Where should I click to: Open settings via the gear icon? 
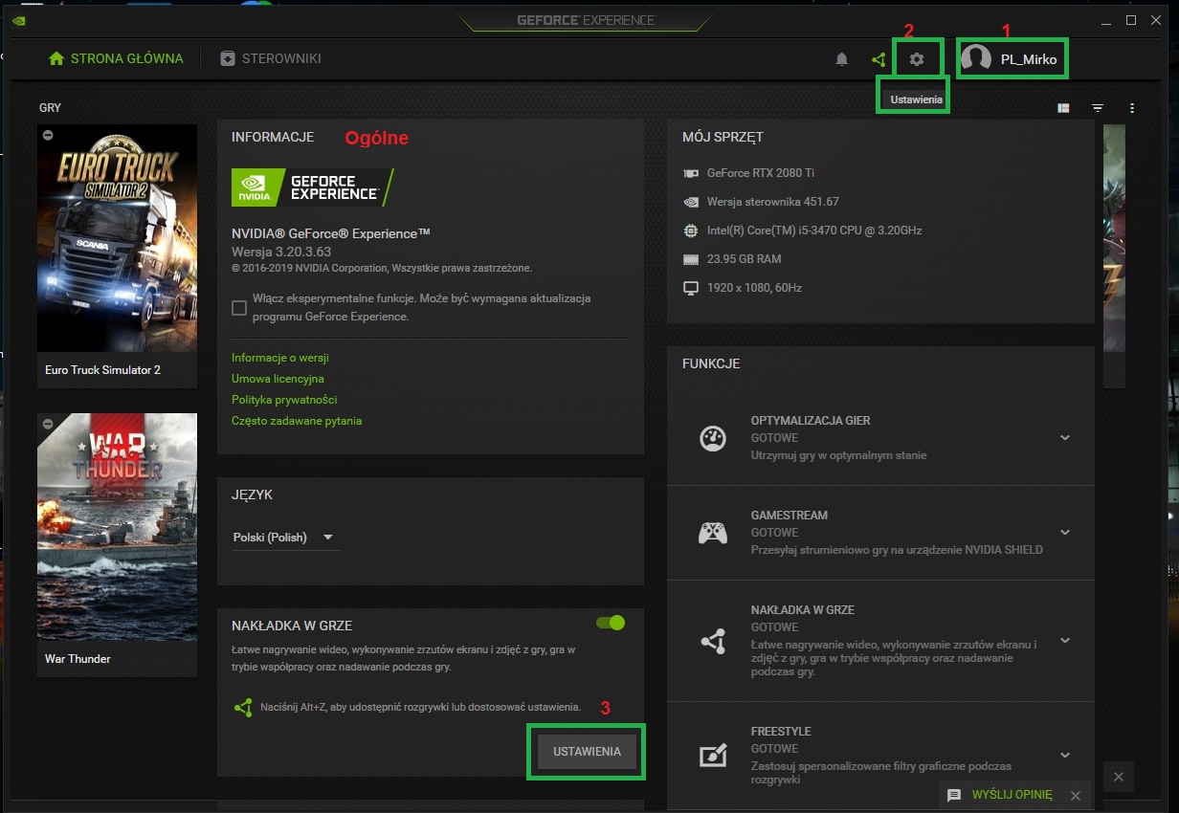[917, 59]
